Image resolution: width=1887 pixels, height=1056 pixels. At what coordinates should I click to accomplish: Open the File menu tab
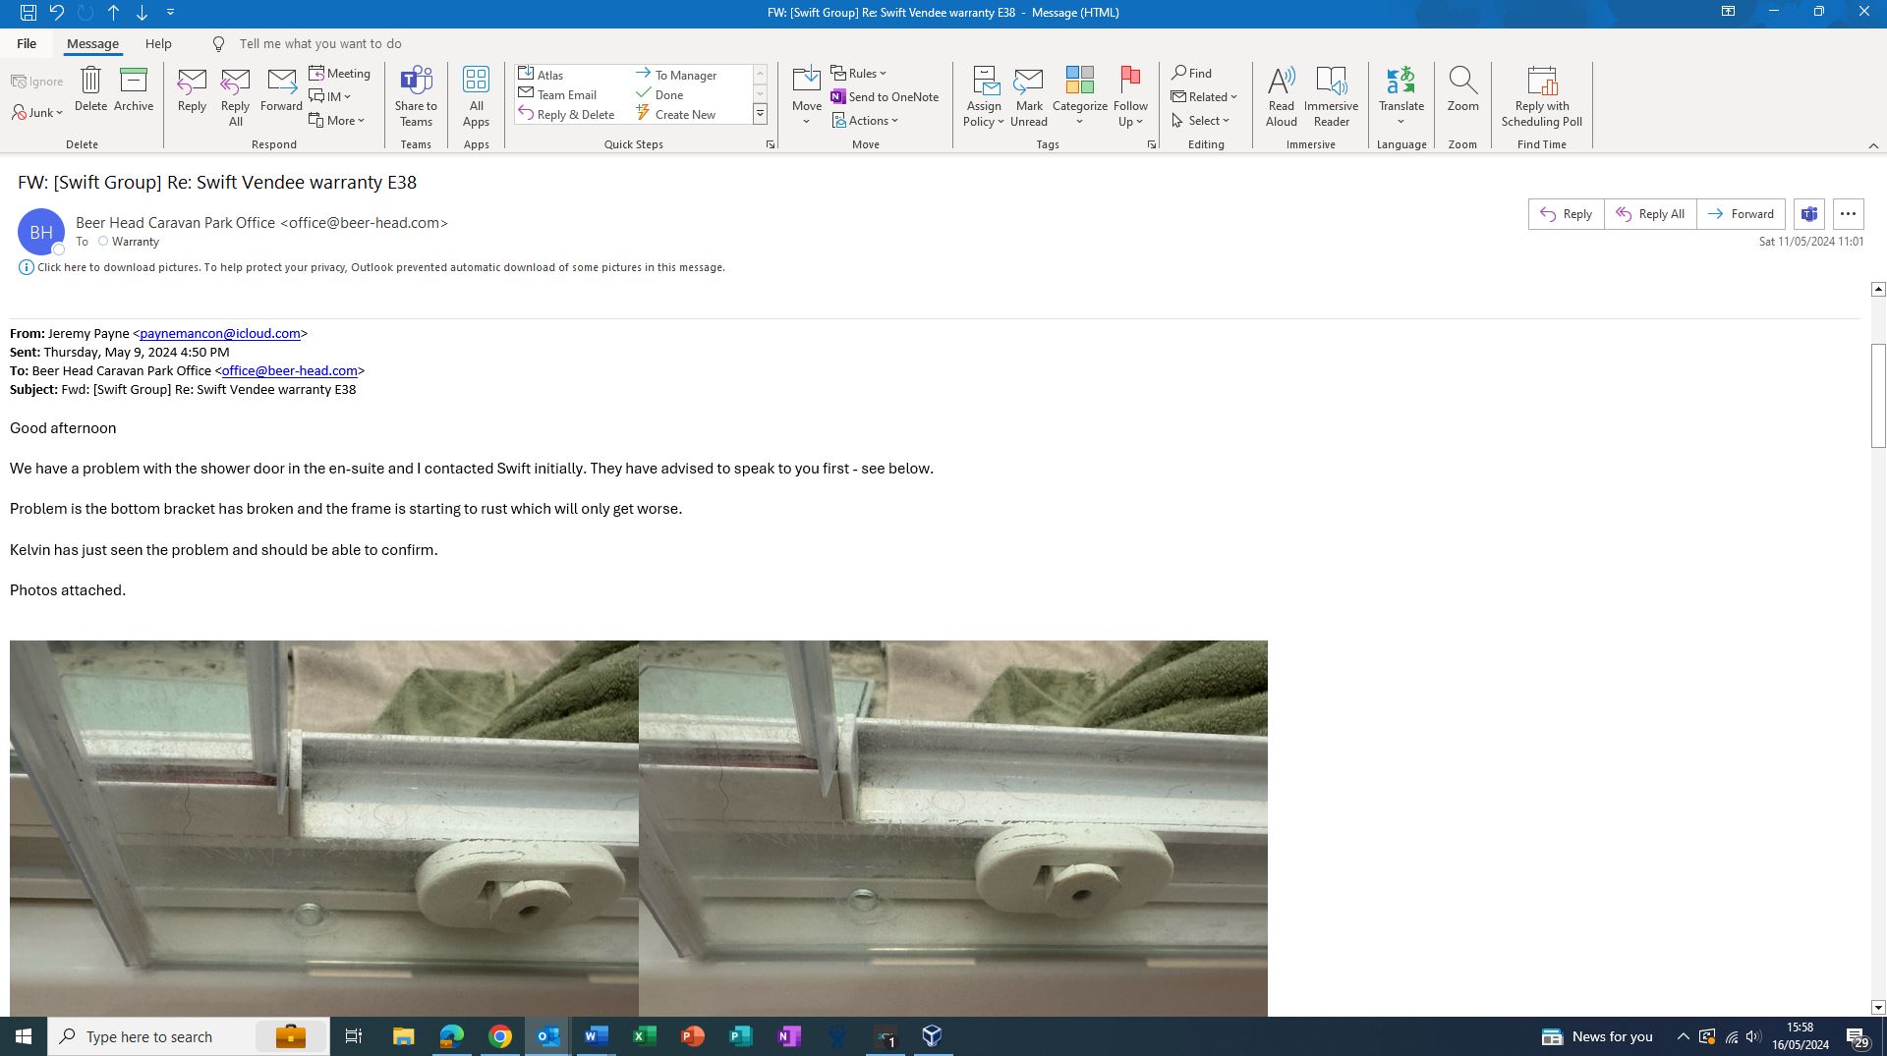coord(27,43)
